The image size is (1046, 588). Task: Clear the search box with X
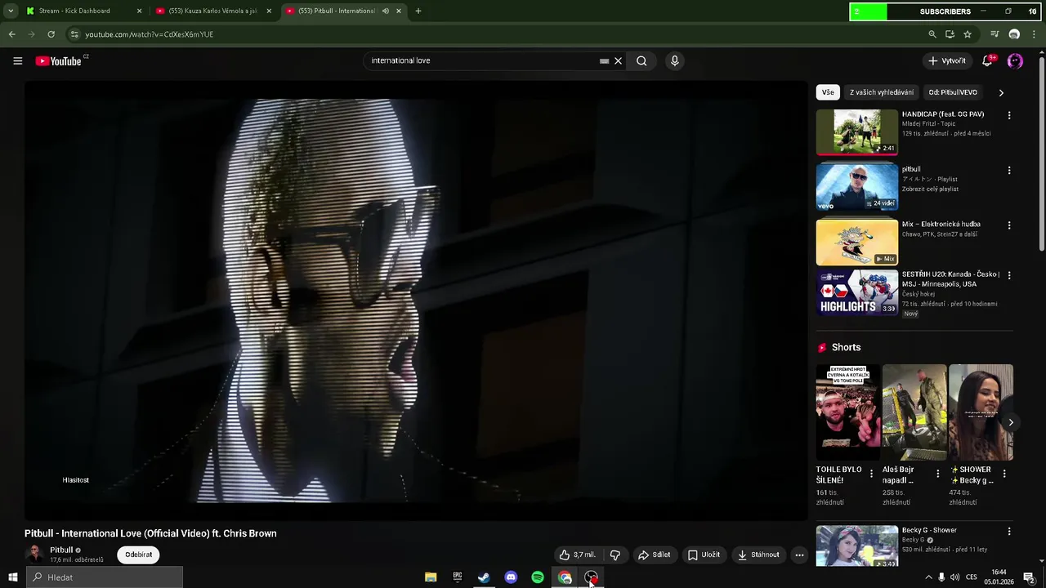pyautogui.click(x=618, y=60)
